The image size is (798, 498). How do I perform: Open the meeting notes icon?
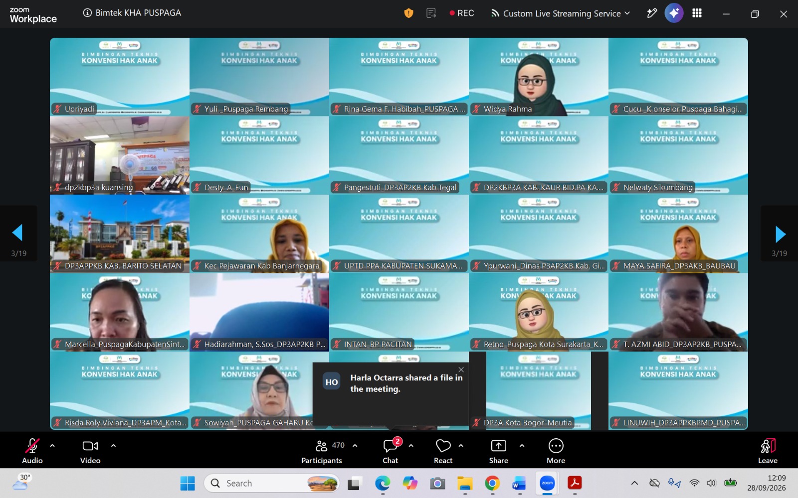coord(431,13)
